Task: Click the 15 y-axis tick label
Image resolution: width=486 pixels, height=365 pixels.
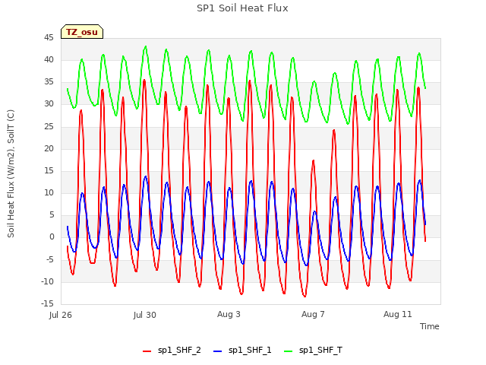Action: point(49,170)
